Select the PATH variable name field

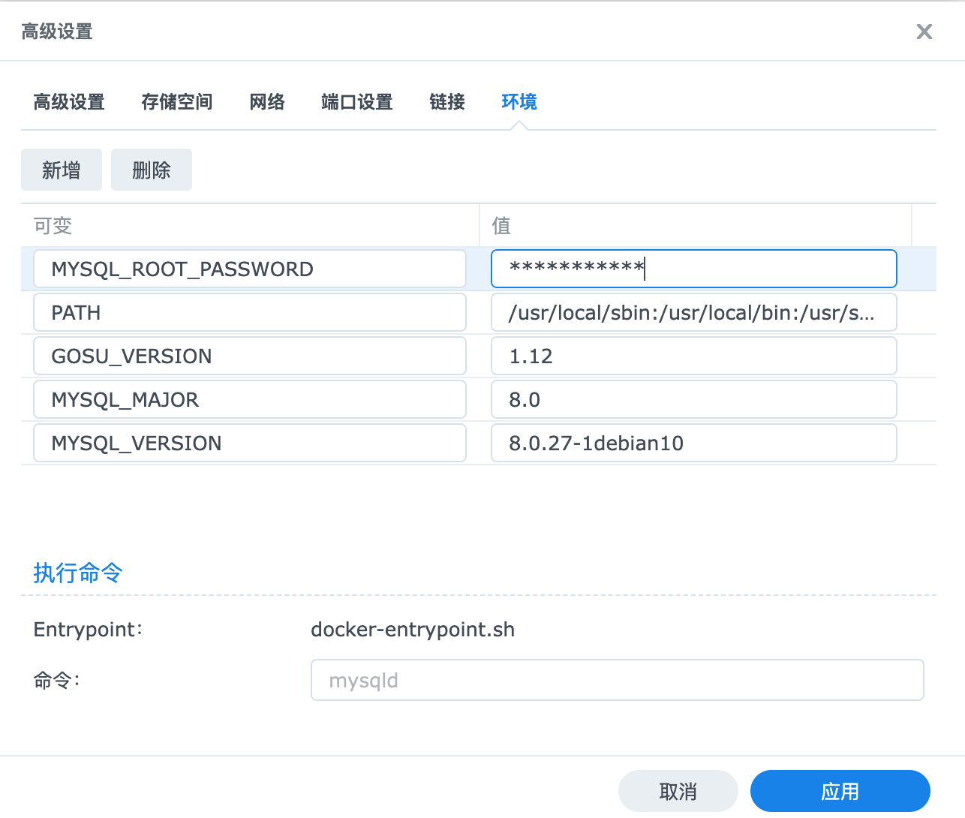(x=250, y=312)
